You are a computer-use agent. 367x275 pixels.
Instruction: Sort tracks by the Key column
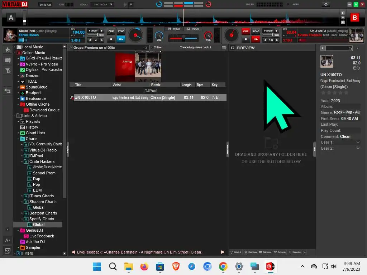(x=218, y=85)
